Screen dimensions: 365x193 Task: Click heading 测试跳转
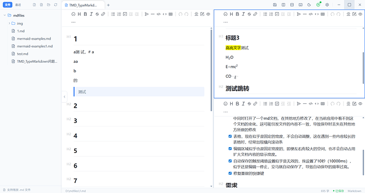(238, 89)
